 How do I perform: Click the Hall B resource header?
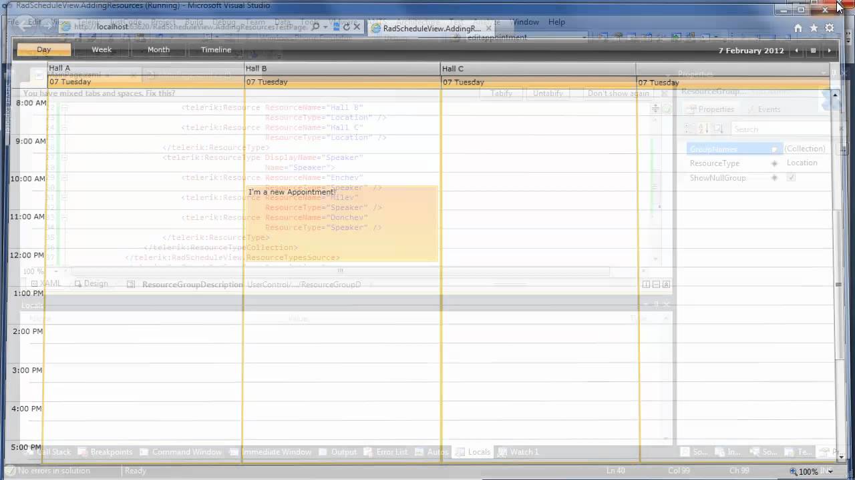point(342,68)
